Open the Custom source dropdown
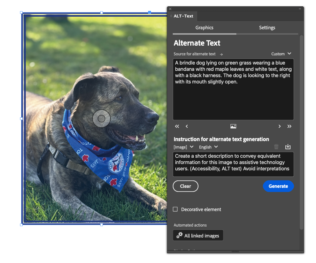 tap(281, 54)
